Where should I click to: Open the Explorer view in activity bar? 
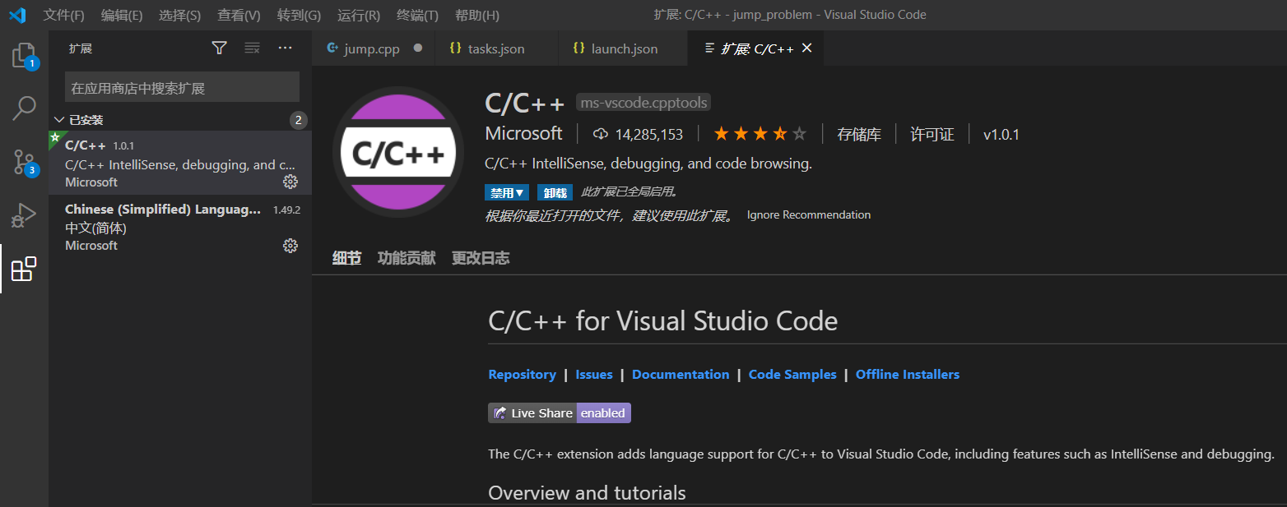[24, 56]
